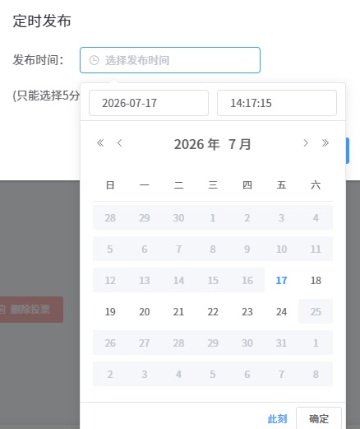Pick July 18 on the calendar
The image size is (360, 429).
coord(316,280)
